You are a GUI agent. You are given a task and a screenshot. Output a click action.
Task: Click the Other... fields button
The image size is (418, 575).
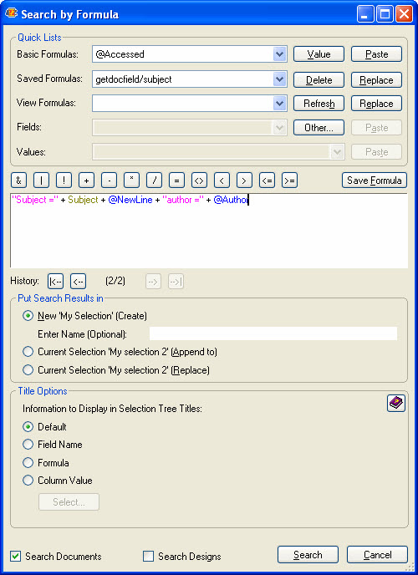(319, 128)
